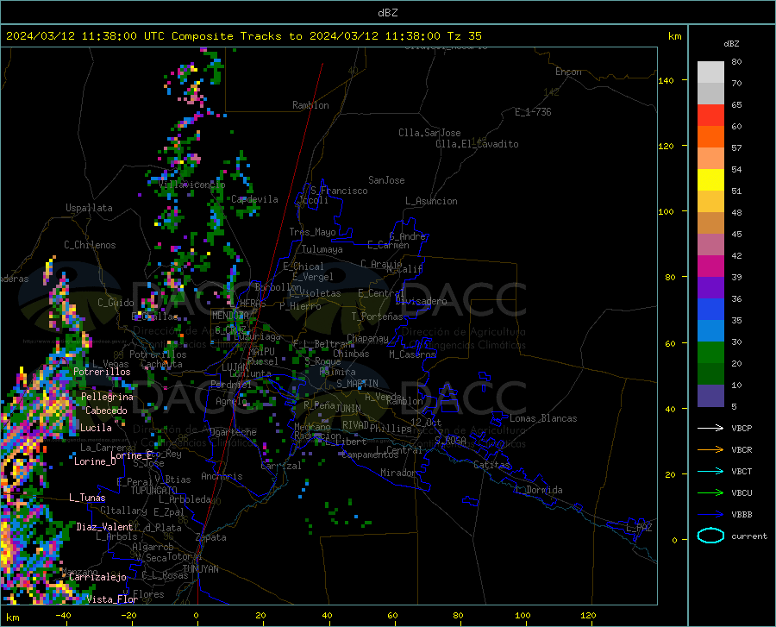Screen dimensions: 776x627
Task: Click the Tres_Mayo place label
Action: [312, 232]
